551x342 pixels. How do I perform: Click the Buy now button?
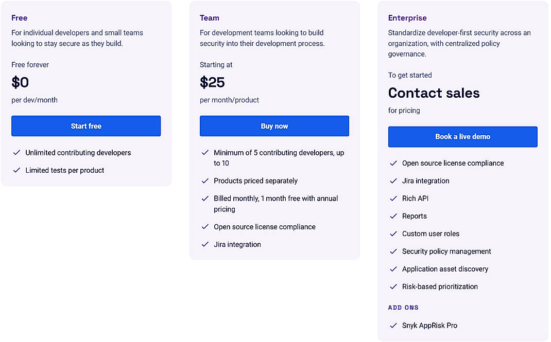pyautogui.click(x=274, y=126)
